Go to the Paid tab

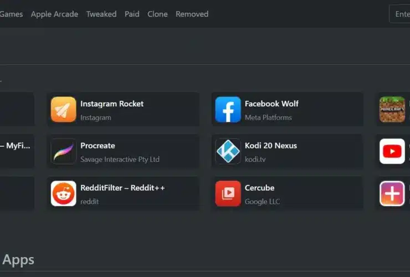(132, 14)
